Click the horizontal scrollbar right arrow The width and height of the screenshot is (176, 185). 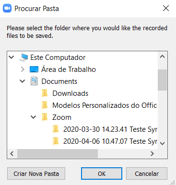click(x=152, y=154)
